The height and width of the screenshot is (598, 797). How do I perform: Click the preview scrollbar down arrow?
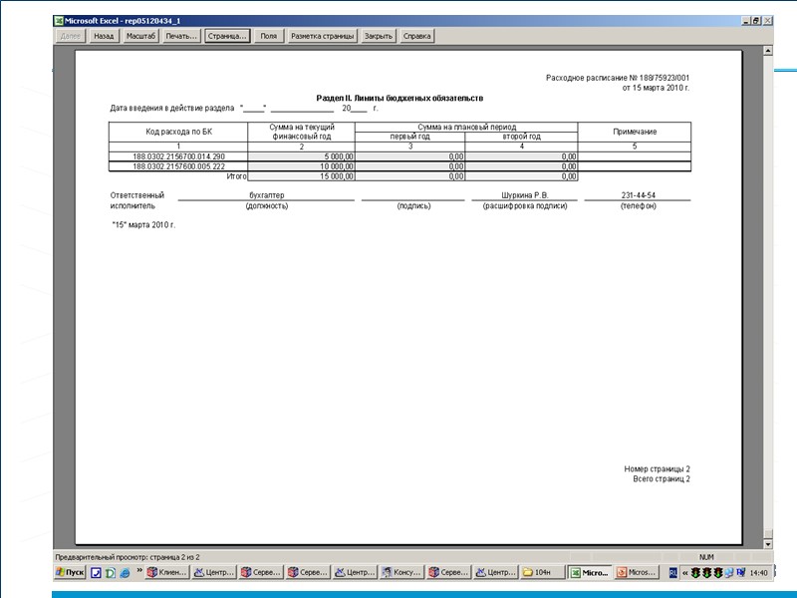pos(768,543)
